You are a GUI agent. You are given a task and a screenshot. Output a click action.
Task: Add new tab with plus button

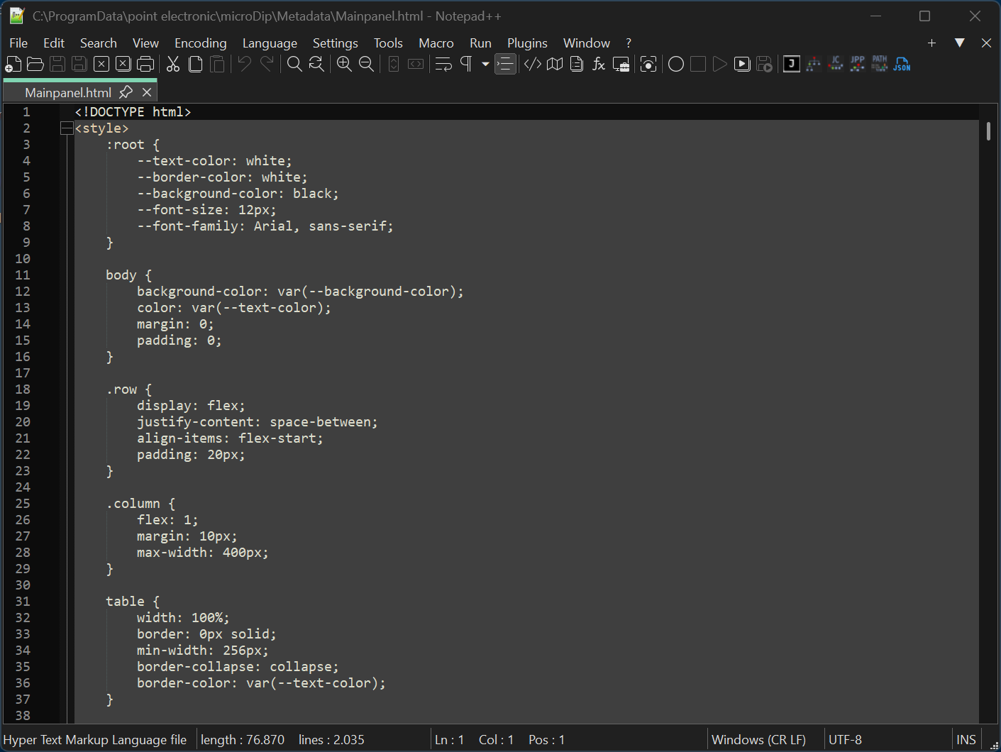pos(931,43)
